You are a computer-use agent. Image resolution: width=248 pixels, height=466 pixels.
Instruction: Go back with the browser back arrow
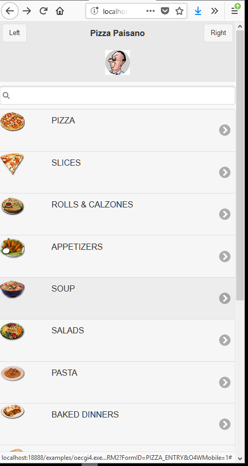pos(10,11)
